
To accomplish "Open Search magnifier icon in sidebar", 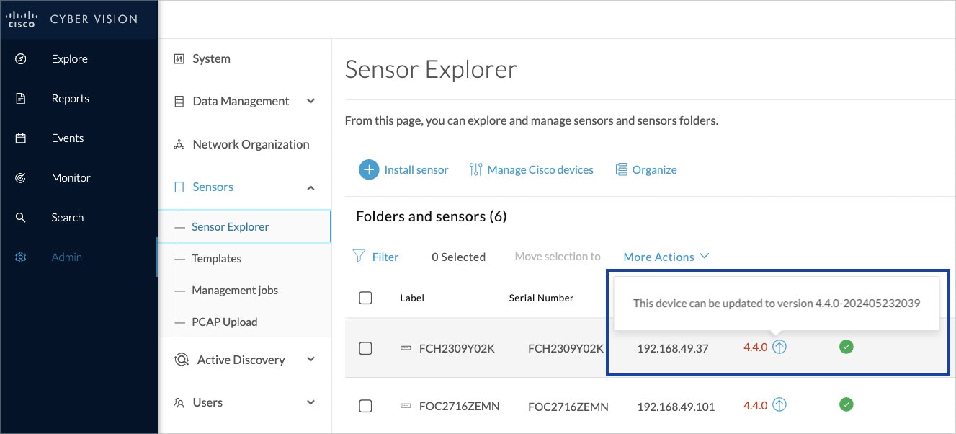I will pos(21,218).
